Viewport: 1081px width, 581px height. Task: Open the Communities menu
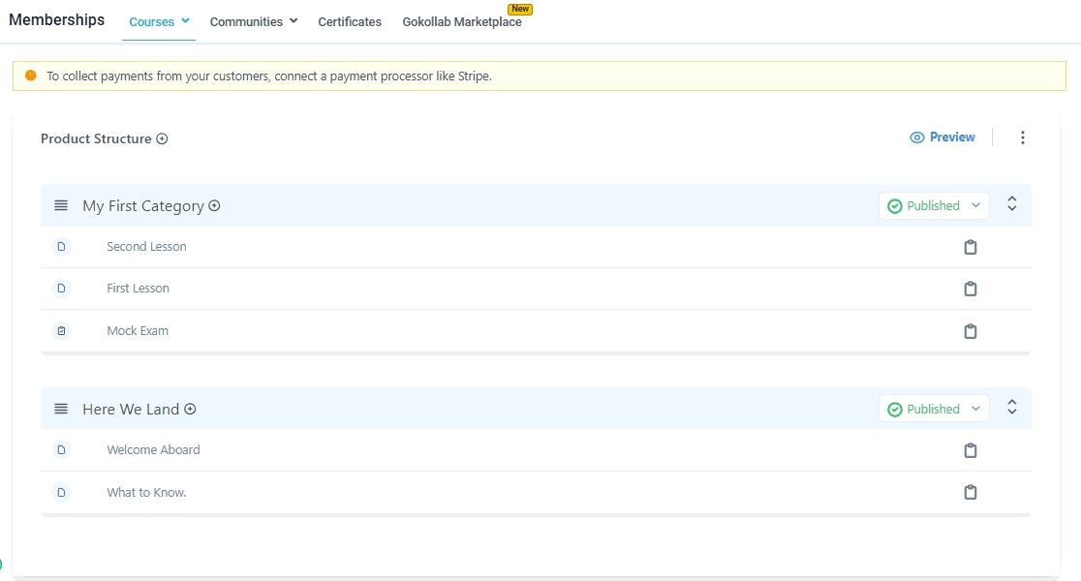point(253,21)
